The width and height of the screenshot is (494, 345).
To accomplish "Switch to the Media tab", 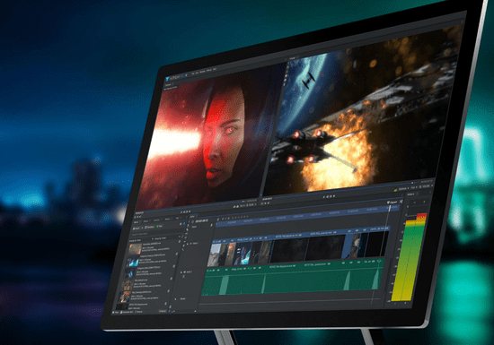I will tap(137, 221).
